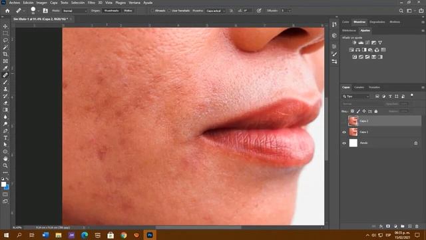Add a layer mask from panel footer
This screenshot has height=240, width=426.
click(388, 226)
